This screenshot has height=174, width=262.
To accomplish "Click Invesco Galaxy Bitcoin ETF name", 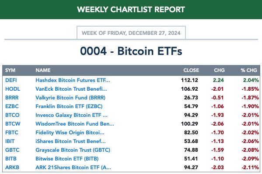I will click(71, 115).
